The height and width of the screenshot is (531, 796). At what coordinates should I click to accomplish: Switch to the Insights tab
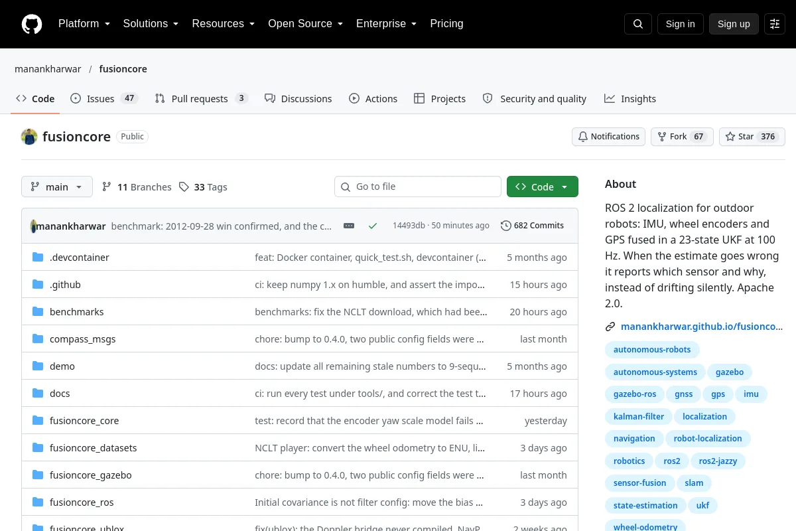pos(630,99)
